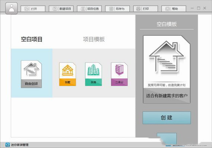Open 项目任务 from the toolbar
This screenshot has height=148, width=212.
89,9
